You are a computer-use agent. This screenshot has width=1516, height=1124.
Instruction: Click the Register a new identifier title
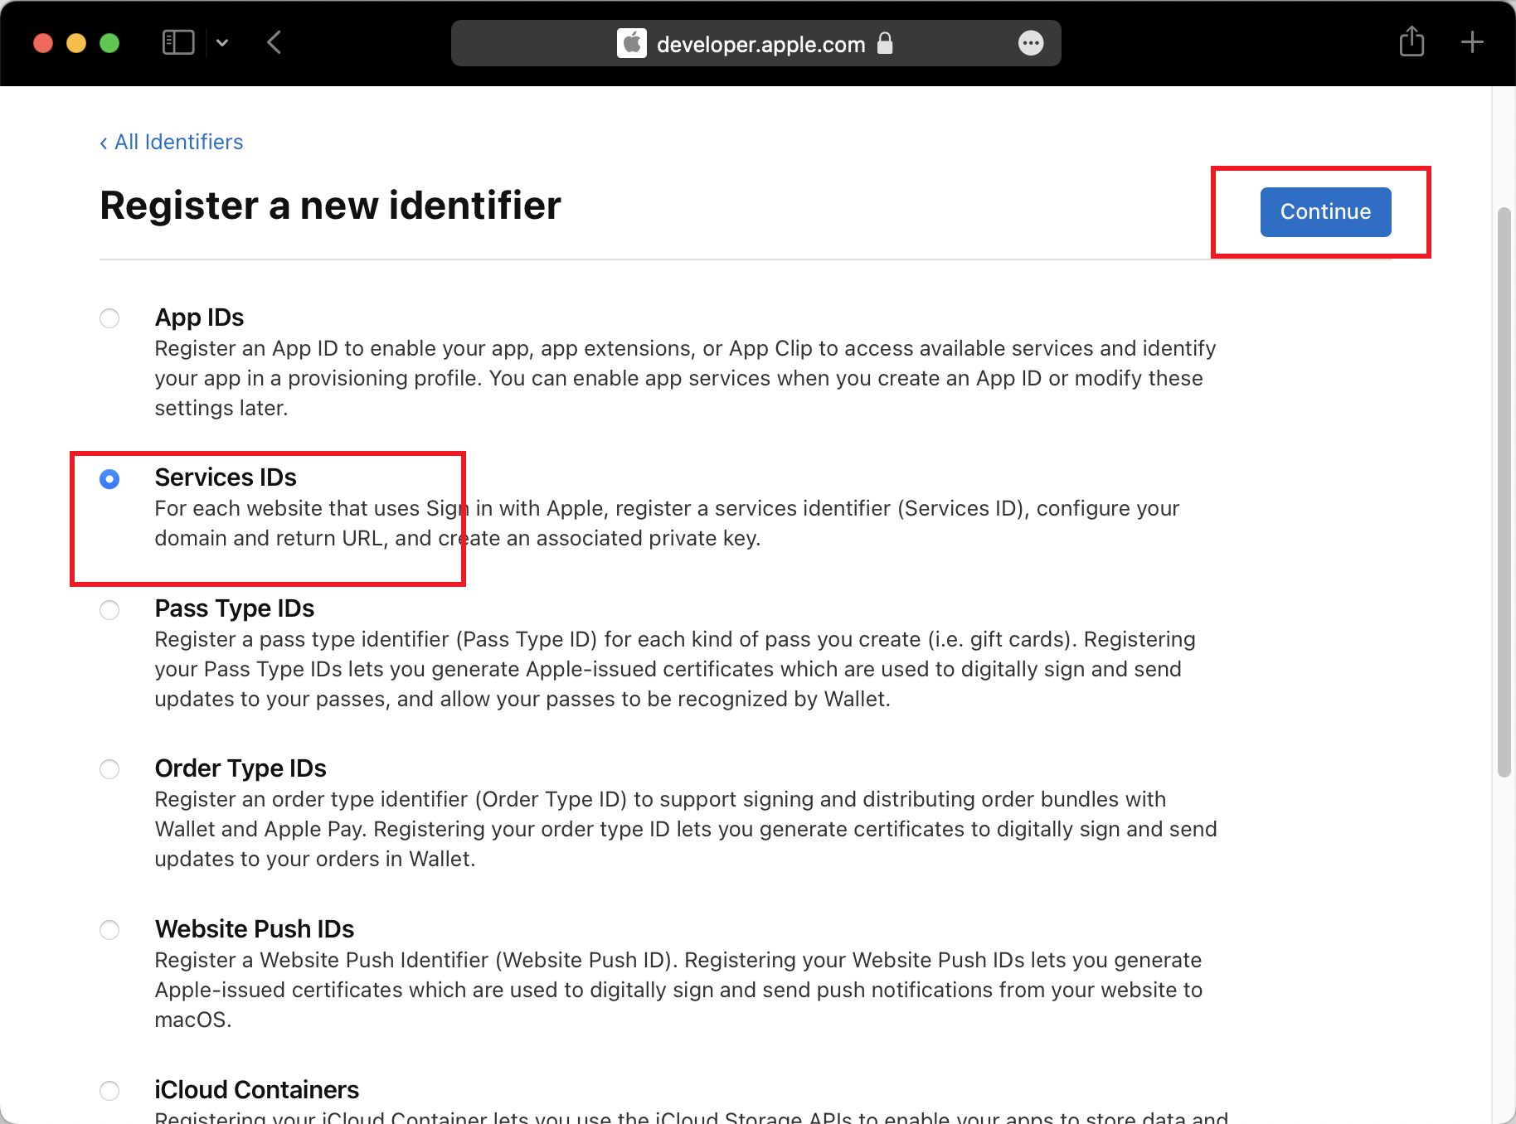pos(330,206)
